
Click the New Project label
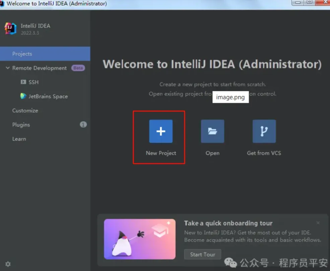[x=161, y=153]
